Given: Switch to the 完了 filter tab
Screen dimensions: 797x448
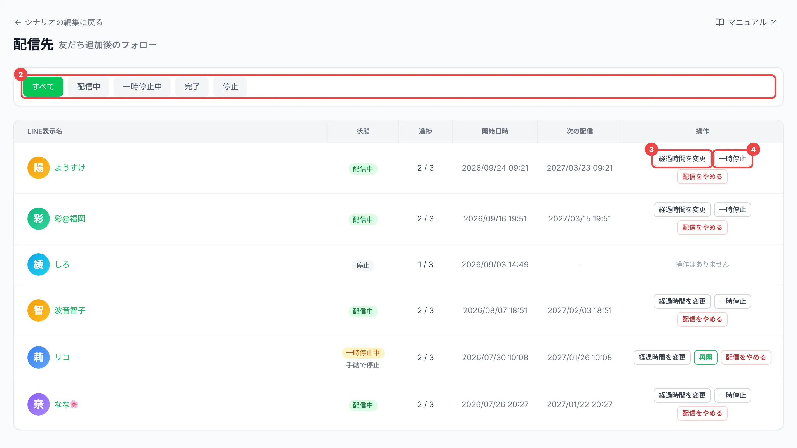Looking at the screenshot, I should tap(192, 87).
